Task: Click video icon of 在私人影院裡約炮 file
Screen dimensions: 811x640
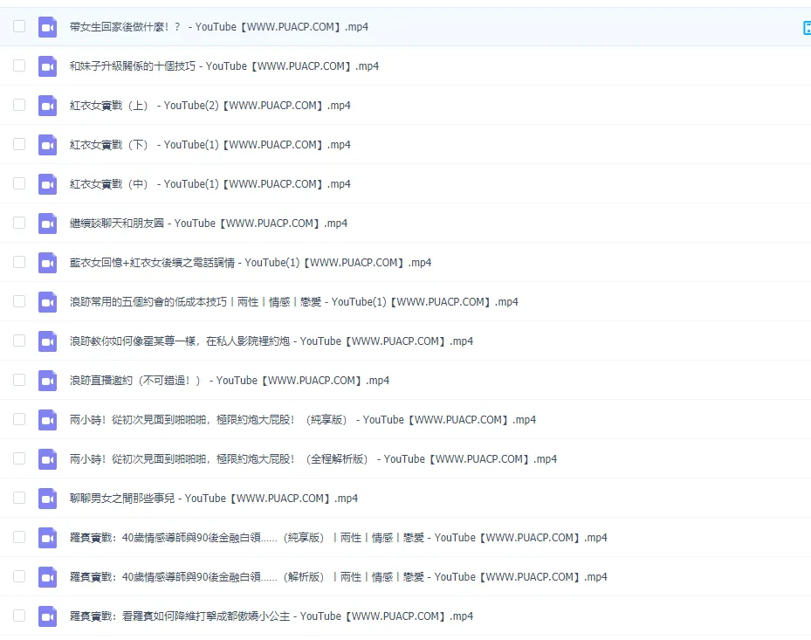Action: pos(48,341)
